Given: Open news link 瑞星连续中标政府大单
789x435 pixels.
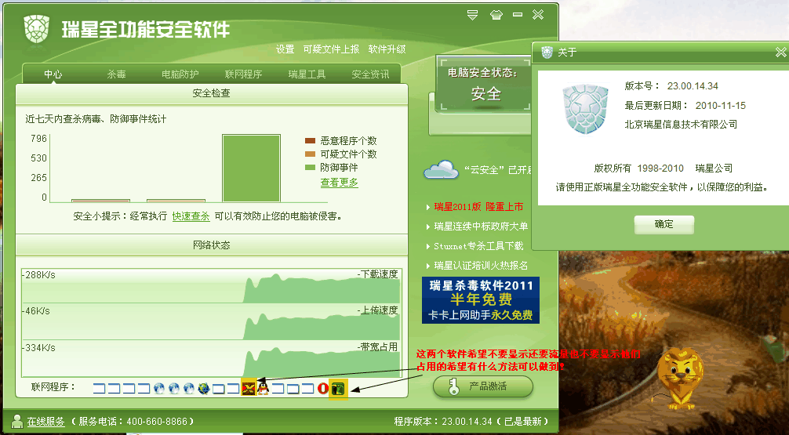Looking at the screenshot, I should (x=481, y=227).
